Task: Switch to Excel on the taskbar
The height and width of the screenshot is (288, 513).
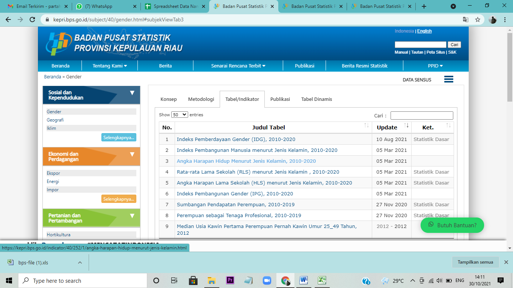Action: tap(322, 280)
